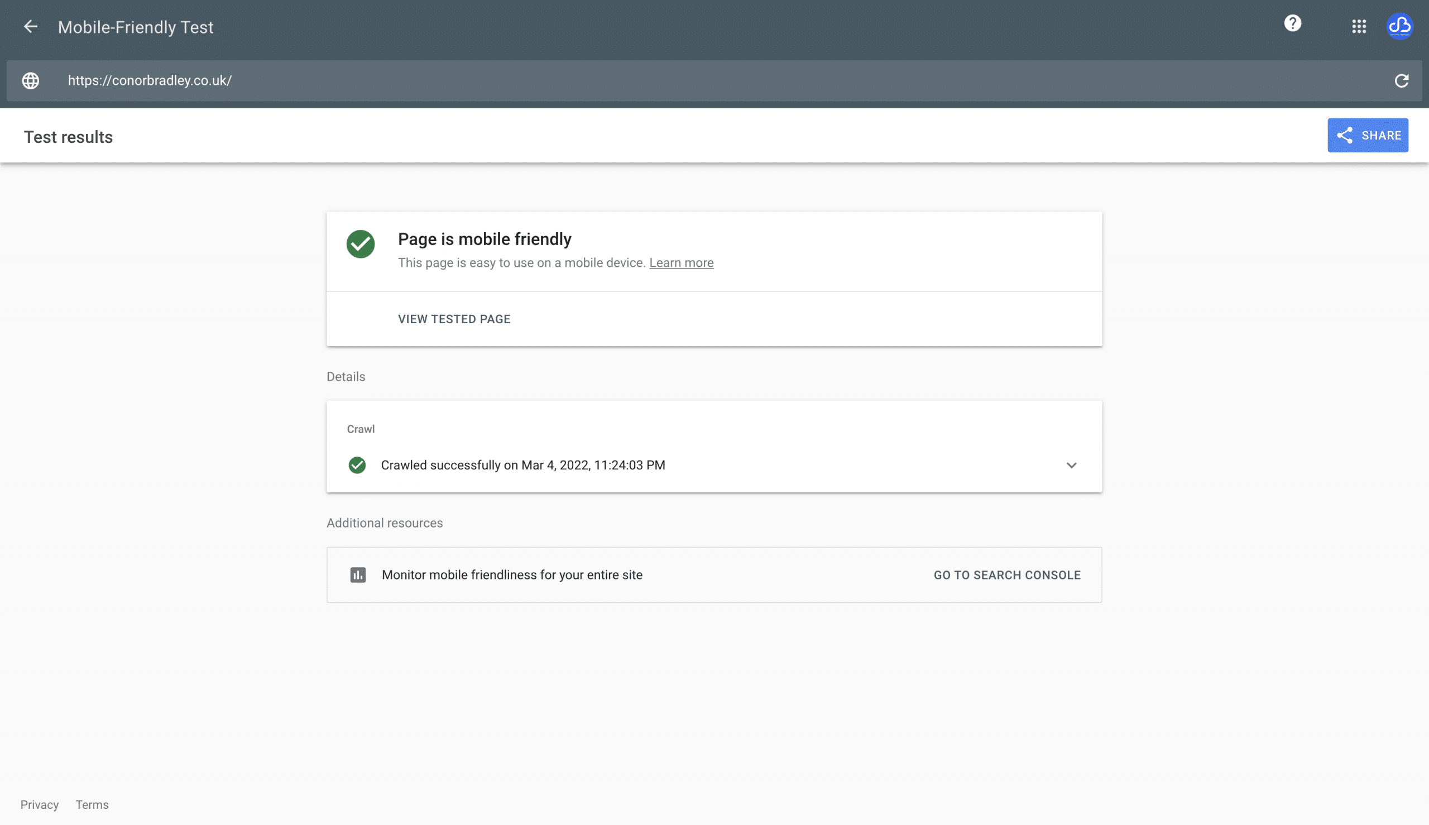The width and height of the screenshot is (1429, 825).
Task: Click the URL field showing conorbradley.co.uk
Action: 714,81
